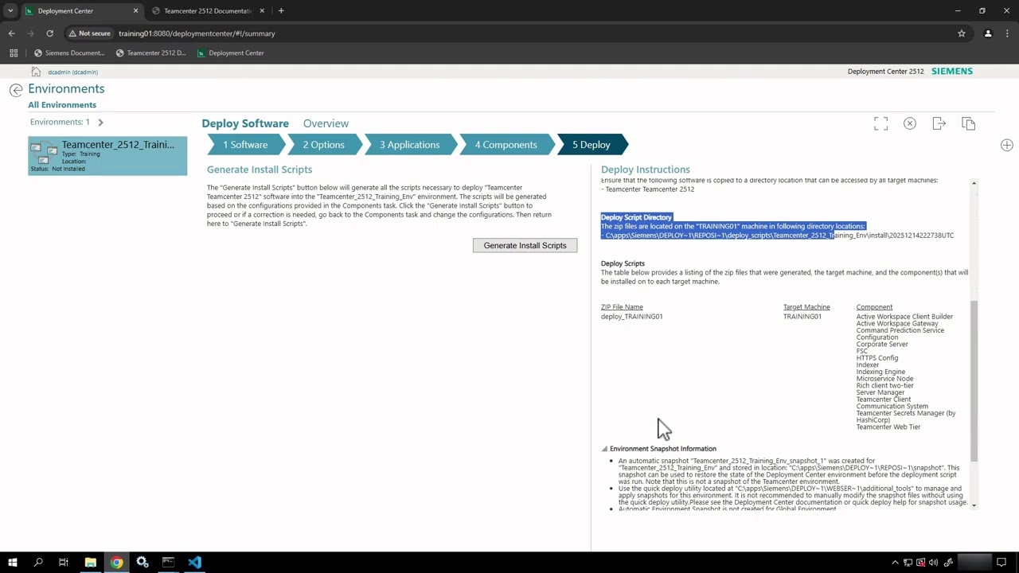Open the Chrome apps grid icon
The image size is (1019, 573).
[14, 53]
